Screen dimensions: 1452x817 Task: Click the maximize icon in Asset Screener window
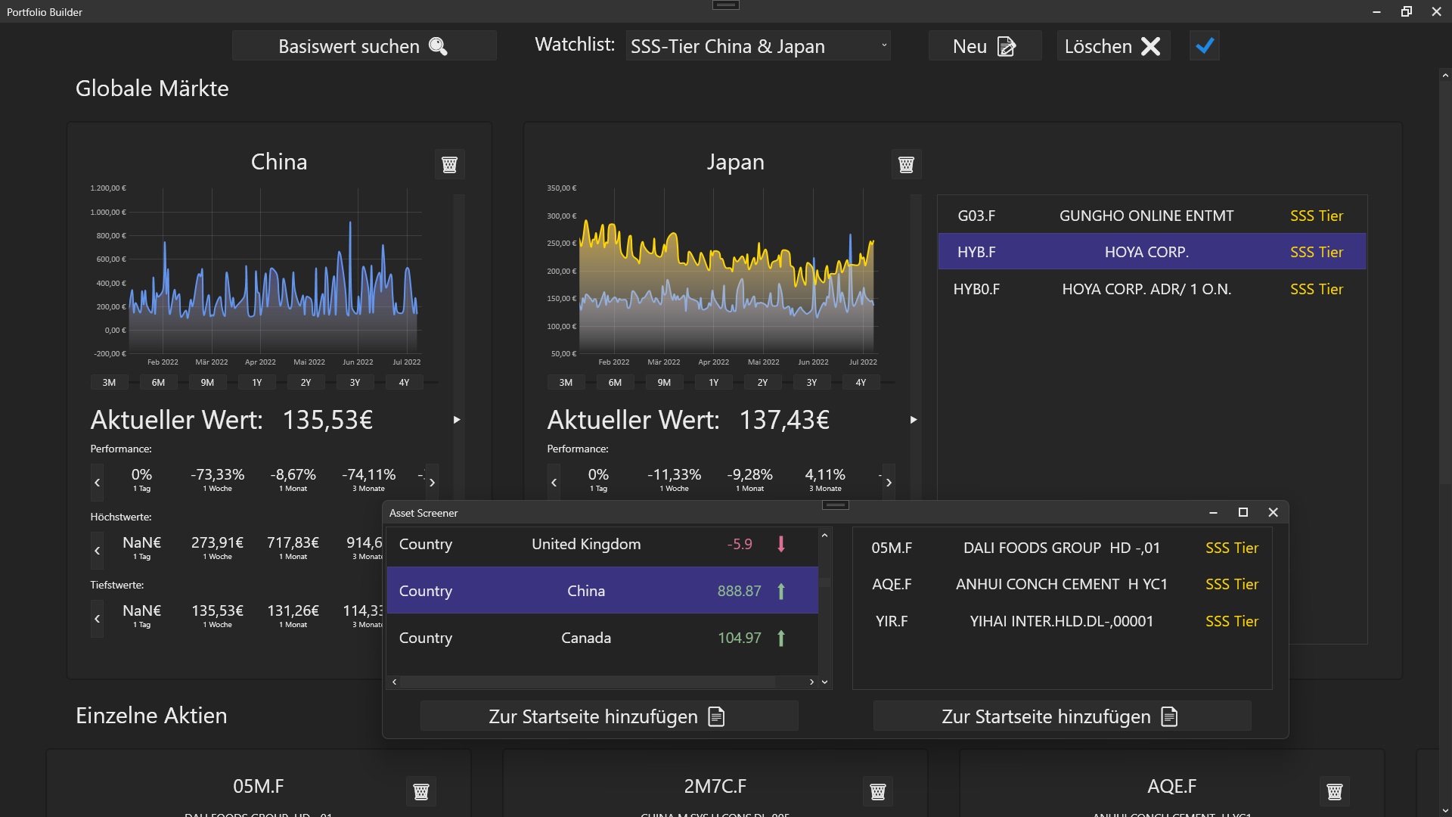[x=1243, y=512]
